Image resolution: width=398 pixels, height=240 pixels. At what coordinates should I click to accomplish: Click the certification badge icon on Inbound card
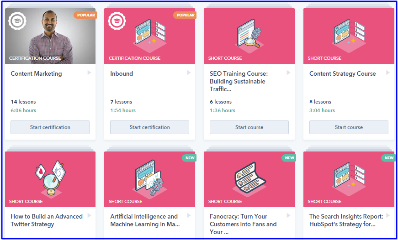click(117, 21)
